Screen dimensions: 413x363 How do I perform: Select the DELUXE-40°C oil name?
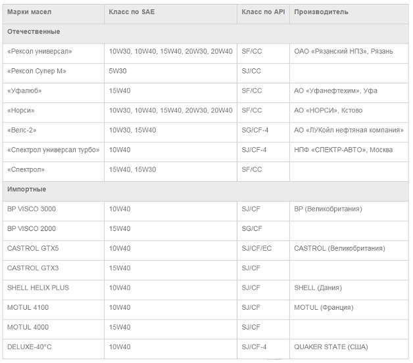[x=30, y=347]
